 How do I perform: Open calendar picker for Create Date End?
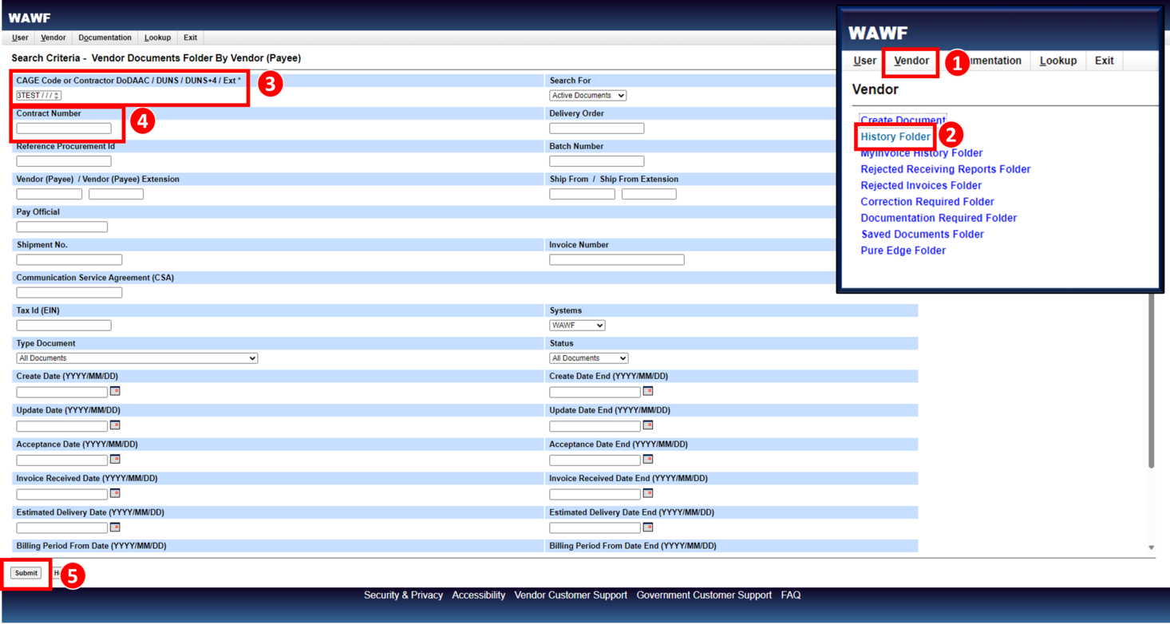pos(648,391)
